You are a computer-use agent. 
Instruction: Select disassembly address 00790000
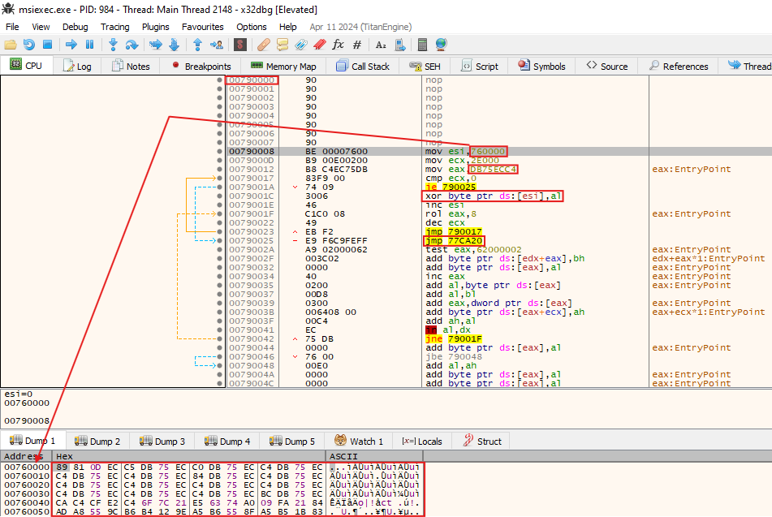(x=252, y=80)
